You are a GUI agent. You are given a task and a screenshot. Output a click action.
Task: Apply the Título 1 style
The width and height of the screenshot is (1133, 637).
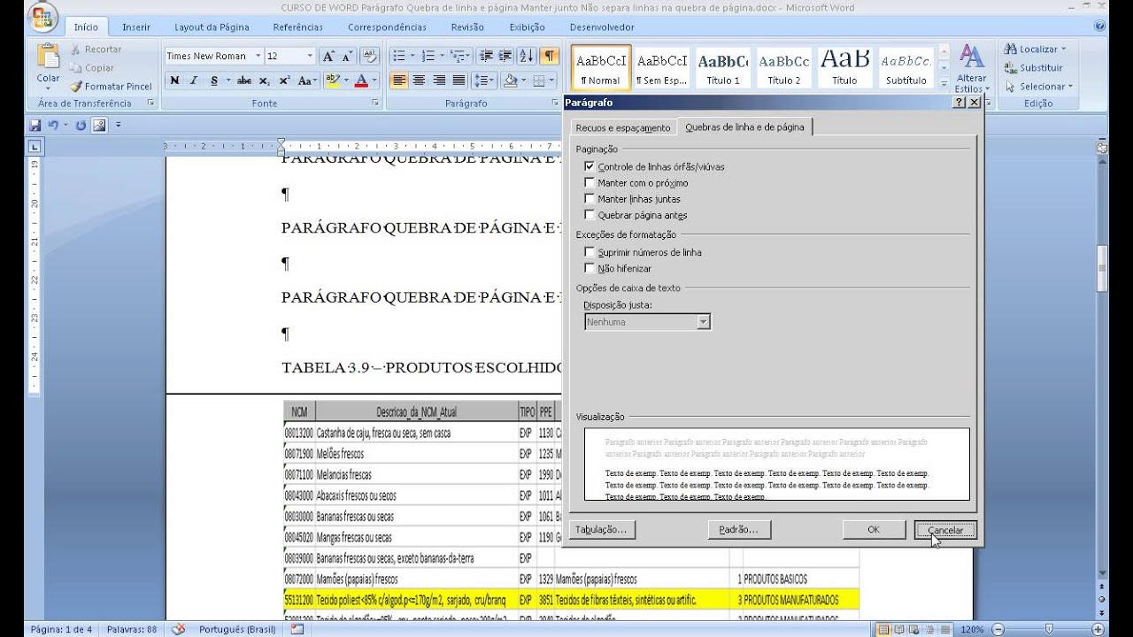click(x=723, y=68)
